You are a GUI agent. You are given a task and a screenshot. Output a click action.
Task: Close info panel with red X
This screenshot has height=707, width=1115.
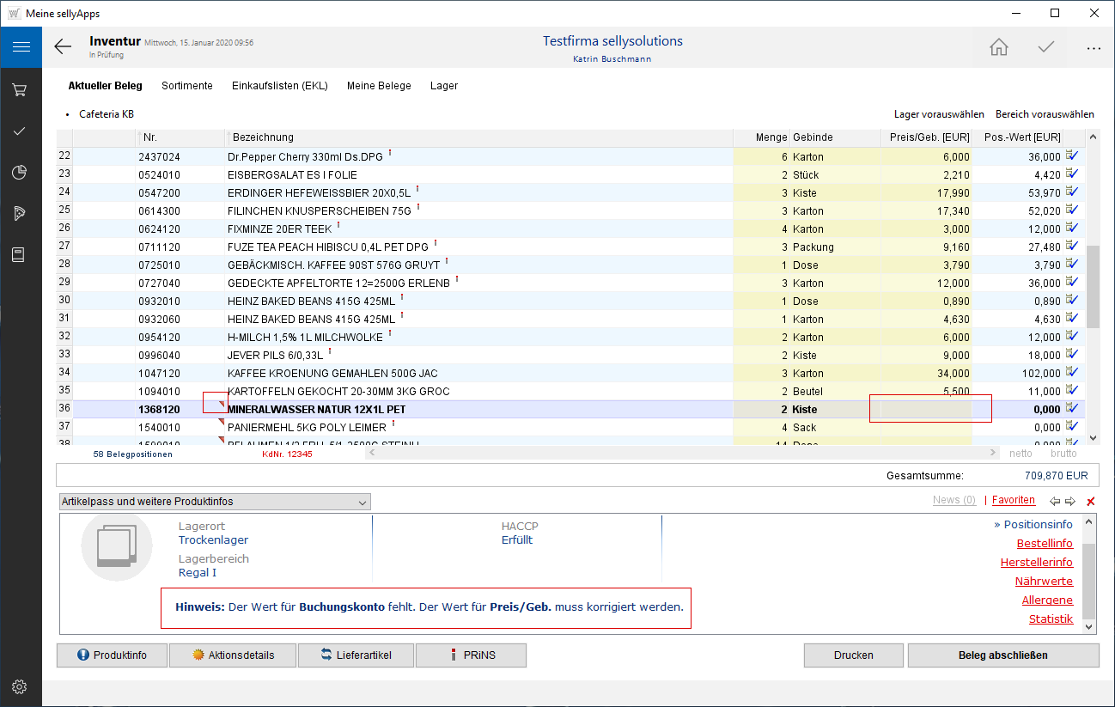(x=1091, y=502)
